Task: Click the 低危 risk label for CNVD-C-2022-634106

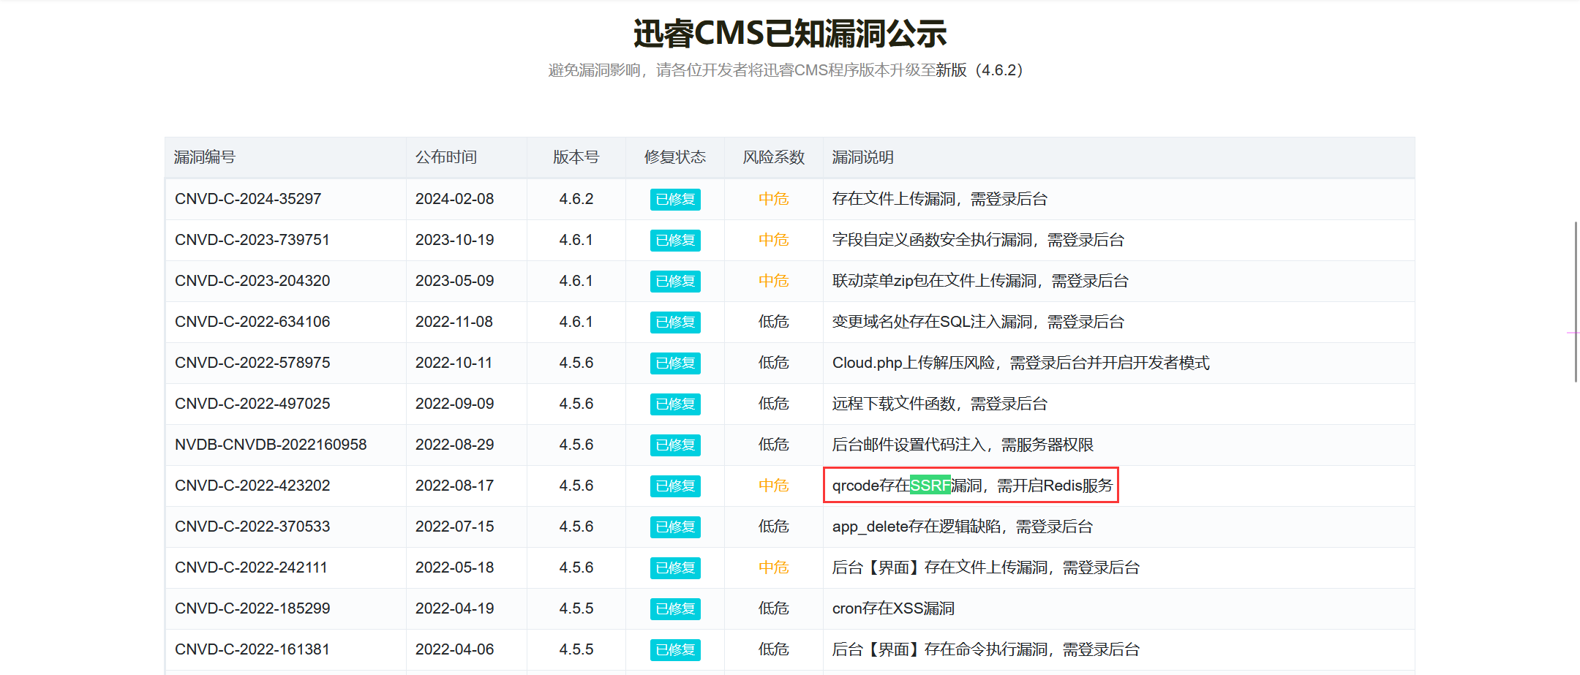Action: coord(774,322)
